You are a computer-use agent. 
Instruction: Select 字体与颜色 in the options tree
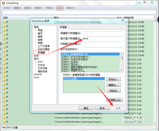(x=44, y=49)
